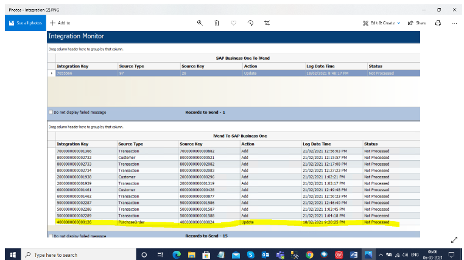This screenshot has height=260, width=464.
Task: Launch Google Chrome from taskbar
Action: pyautogui.click(x=309, y=255)
